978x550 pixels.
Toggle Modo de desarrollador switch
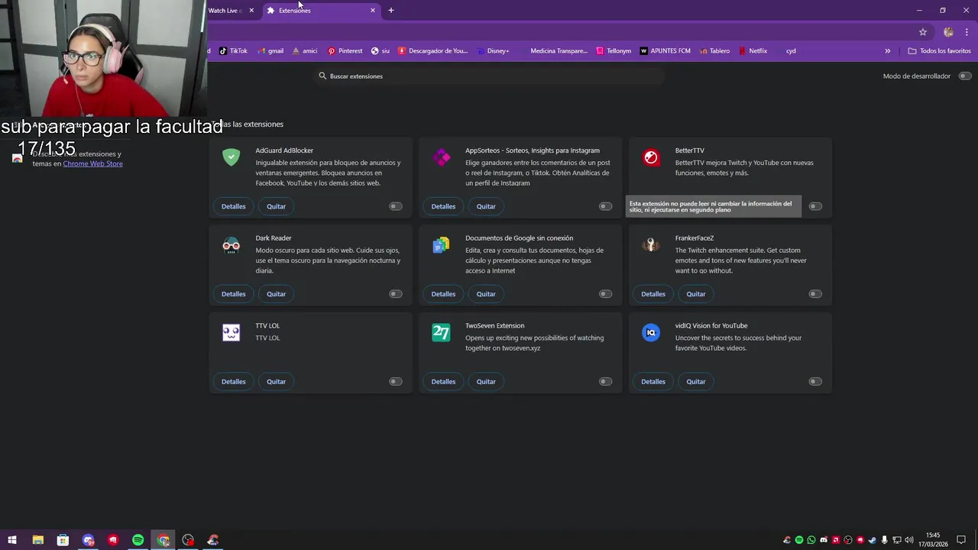965,76
